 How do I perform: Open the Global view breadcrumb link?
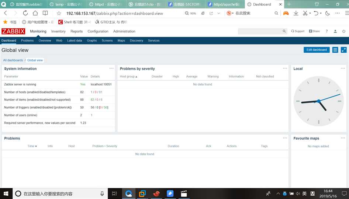pyautogui.click(x=35, y=60)
